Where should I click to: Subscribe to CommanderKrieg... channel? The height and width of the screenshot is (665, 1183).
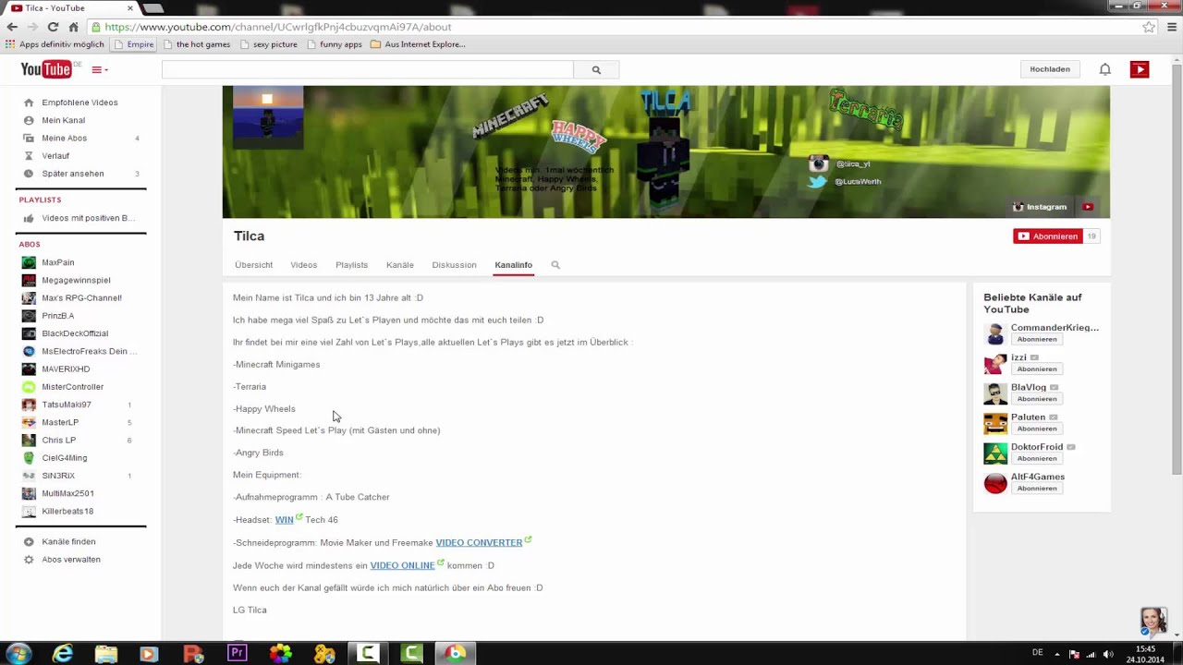point(1036,339)
